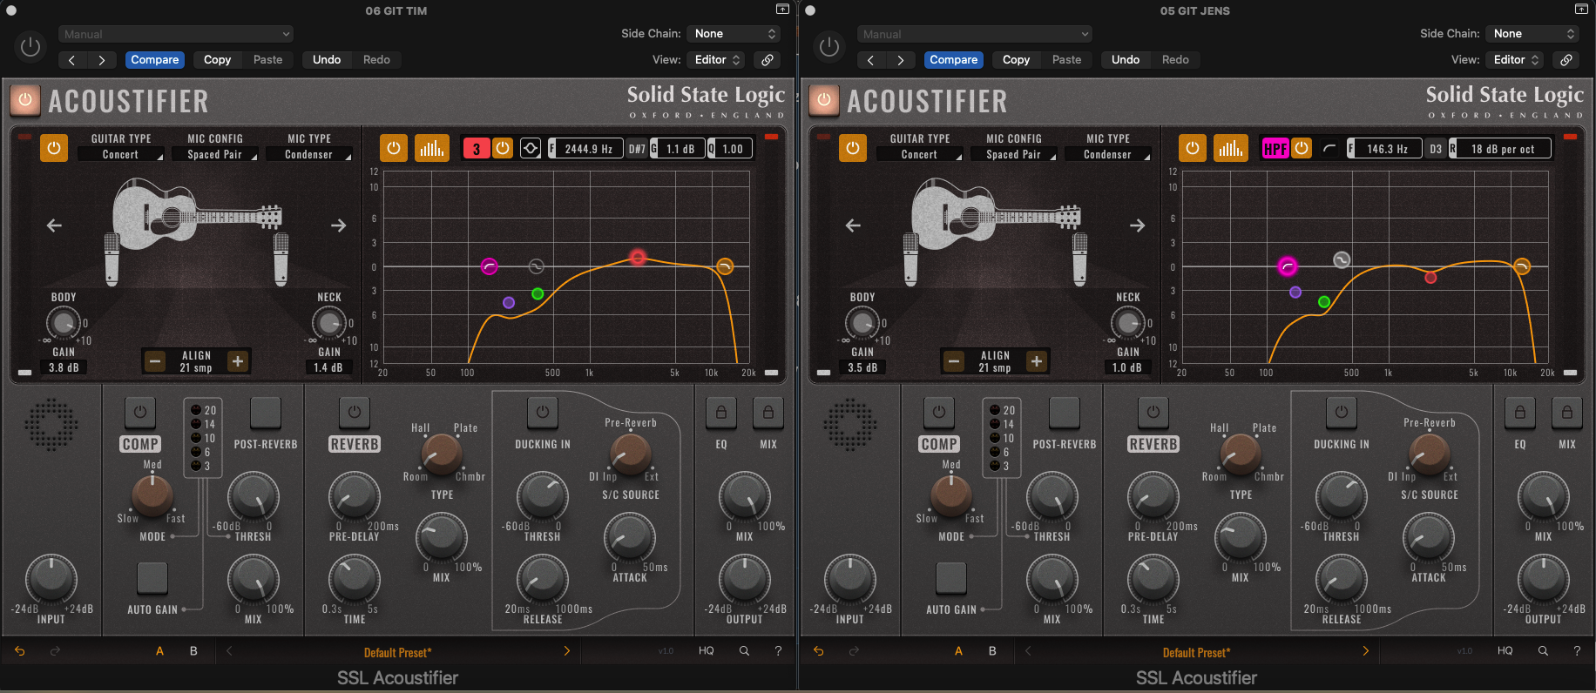1596x693 pixels.
Task: Toggle the REVERB power button in right plugin
Action: (1153, 411)
